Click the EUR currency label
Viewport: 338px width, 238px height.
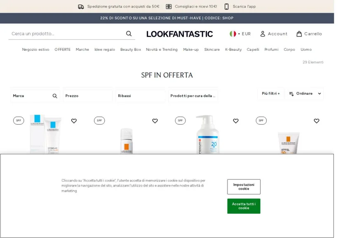(246, 34)
